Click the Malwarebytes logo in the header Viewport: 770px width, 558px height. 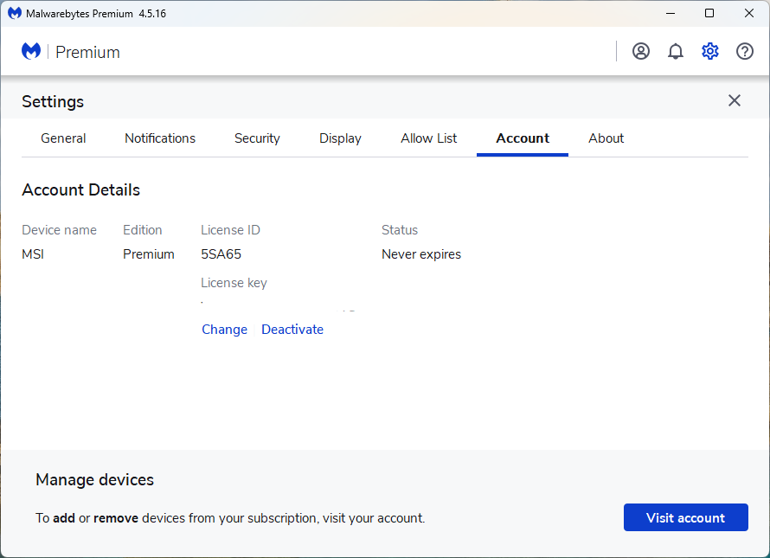point(31,51)
